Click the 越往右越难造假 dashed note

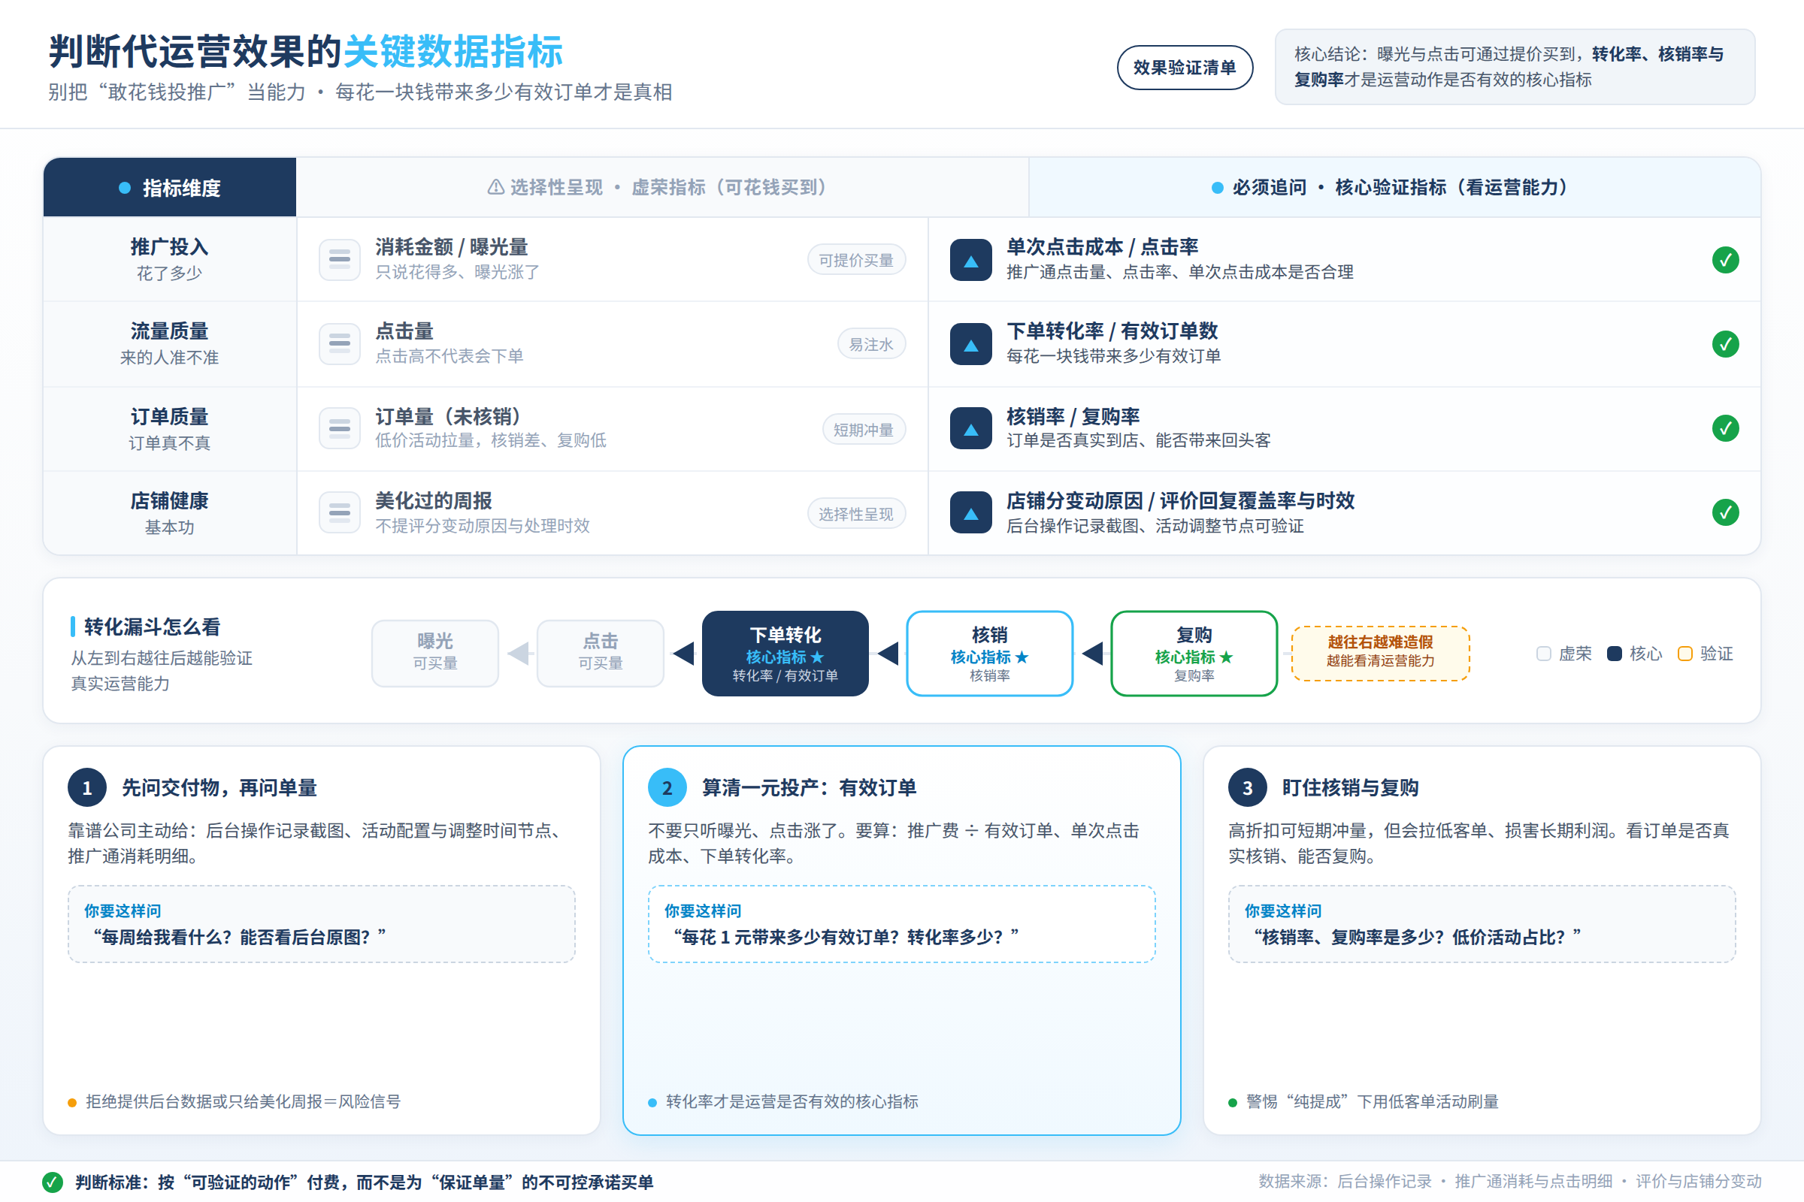1381,653
